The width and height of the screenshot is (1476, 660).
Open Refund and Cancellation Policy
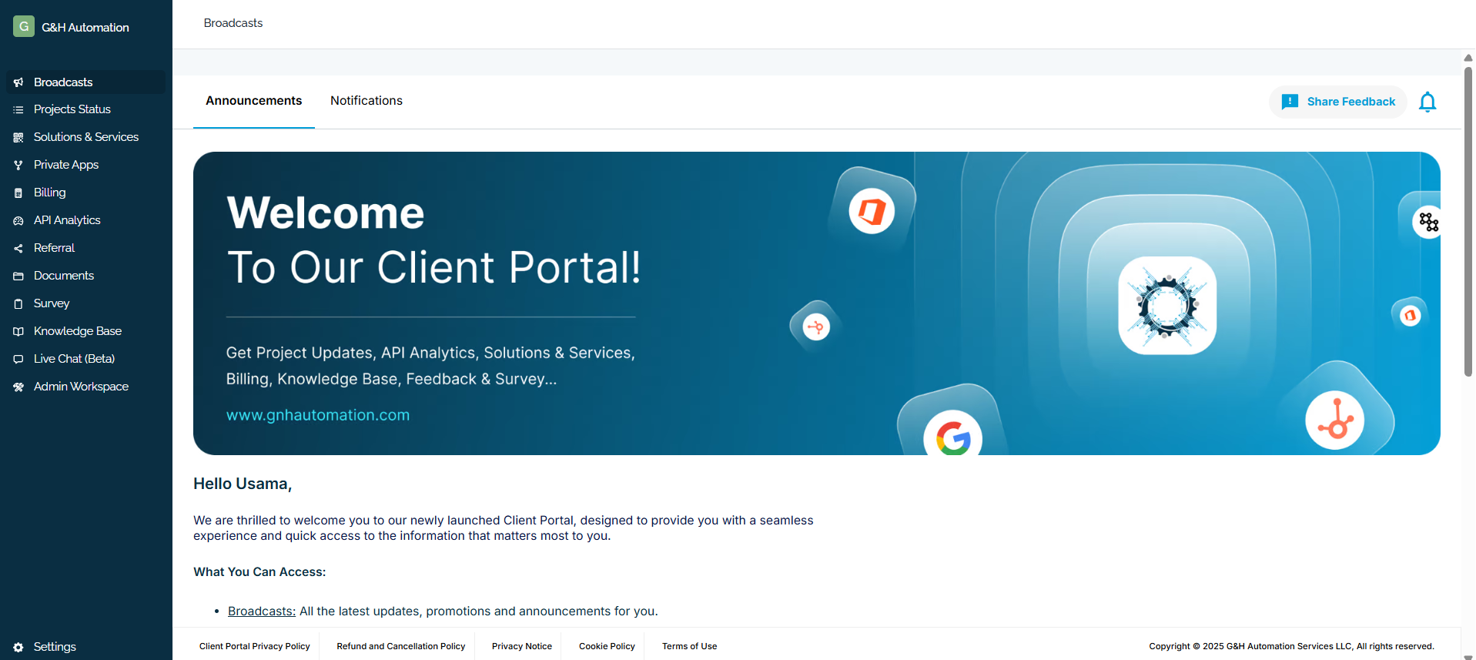(400, 647)
